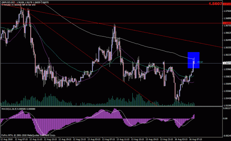Viewport: 231px width, 141px height.
Task: Click the 1.5675 price axis label
Action: click(227, 25)
